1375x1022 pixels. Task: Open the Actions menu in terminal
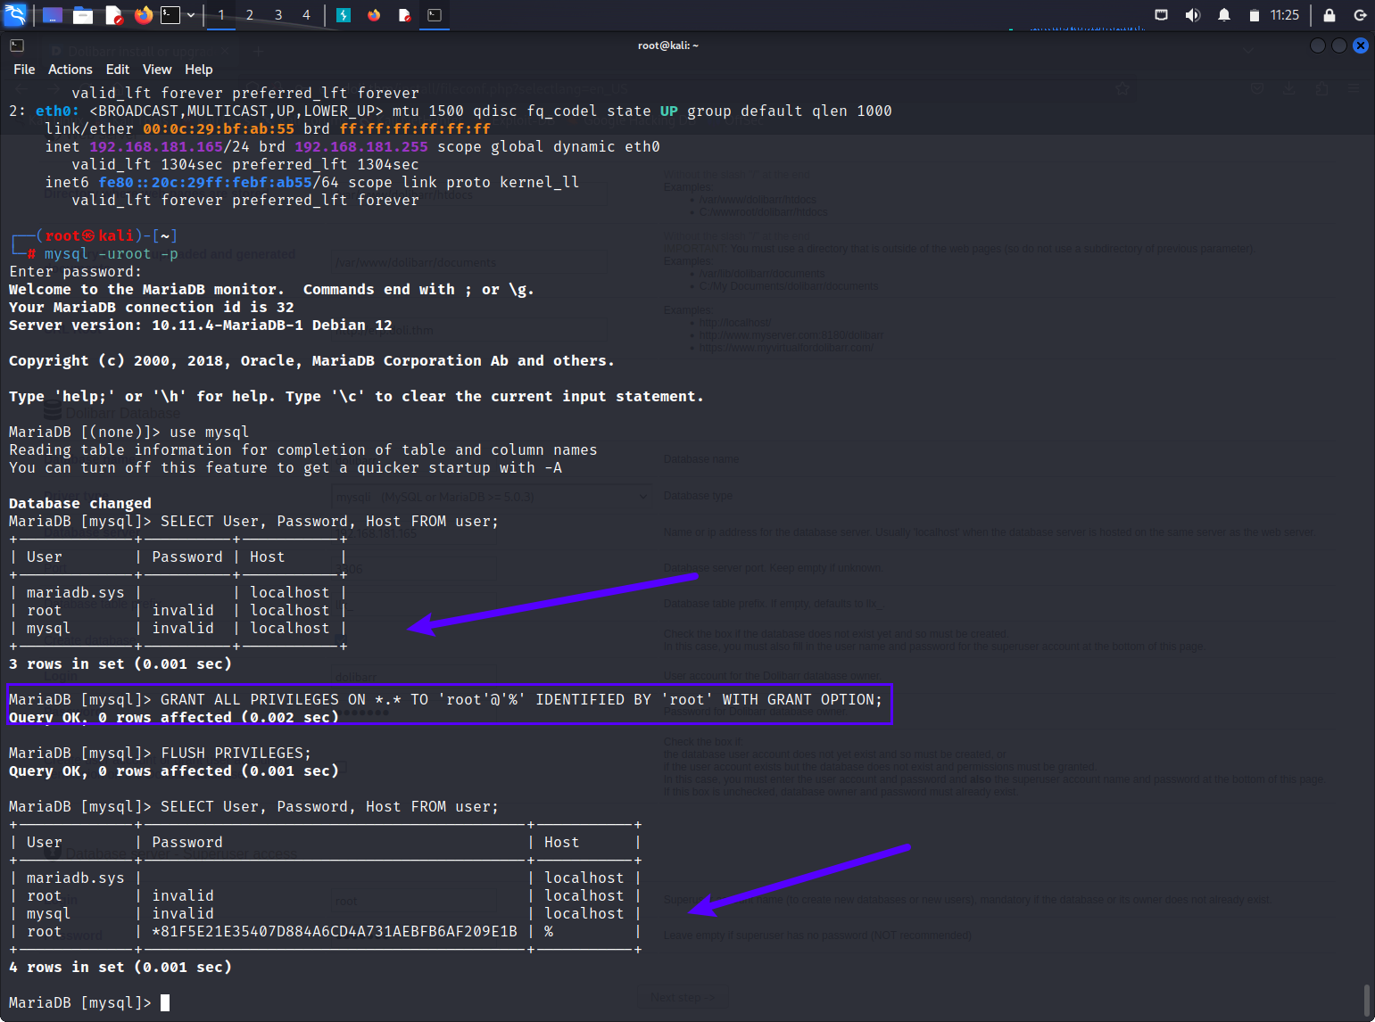[x=70, y=70]
